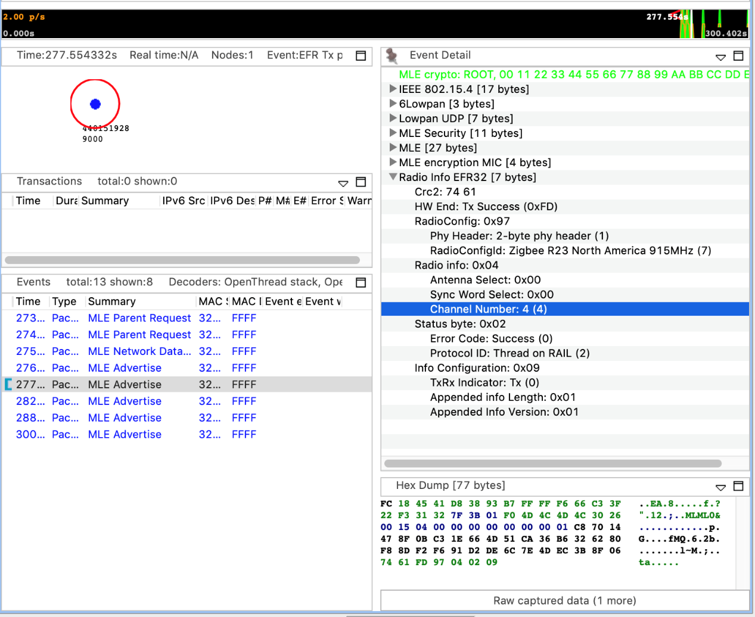Viewport: 755px width, 617px height.
Task: Expand MLE Security [11 bytes] node
Action: 393,133
